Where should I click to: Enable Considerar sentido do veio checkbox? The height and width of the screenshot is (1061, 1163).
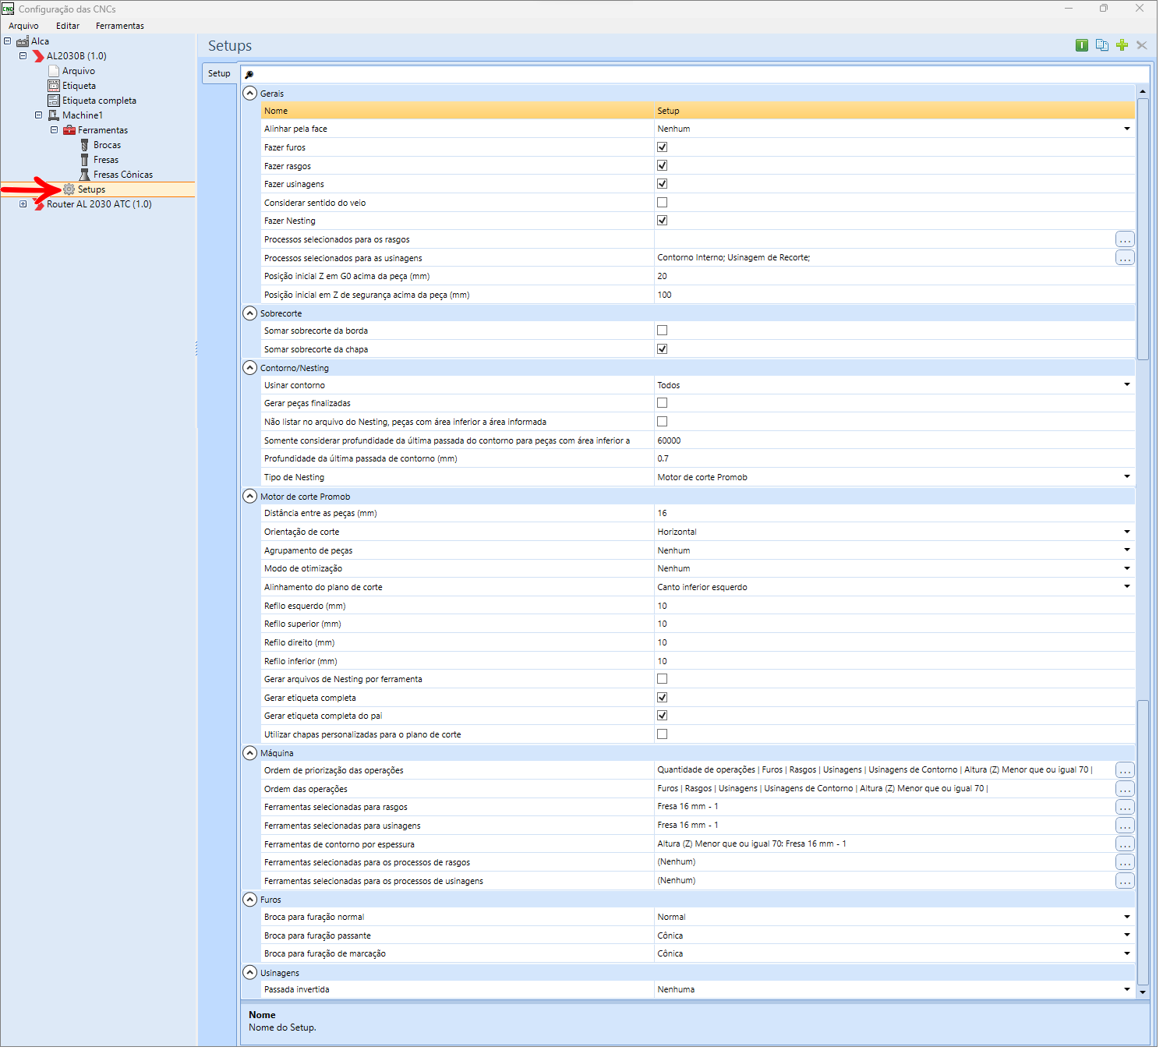click(662, 203)
